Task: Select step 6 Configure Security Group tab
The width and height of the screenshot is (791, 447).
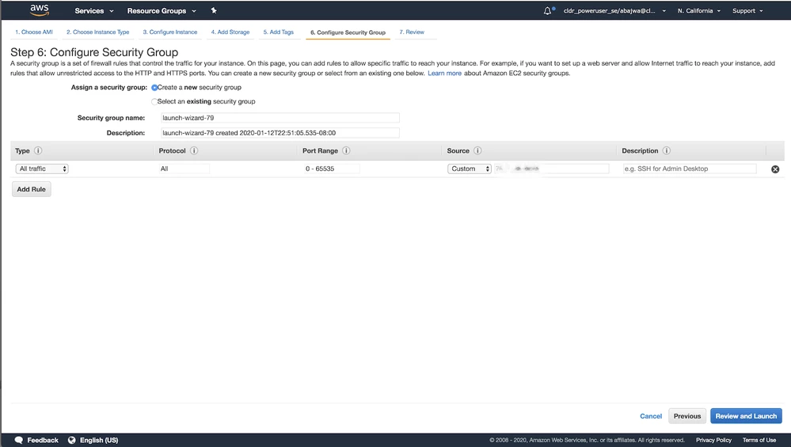Action: pos(348,32)
